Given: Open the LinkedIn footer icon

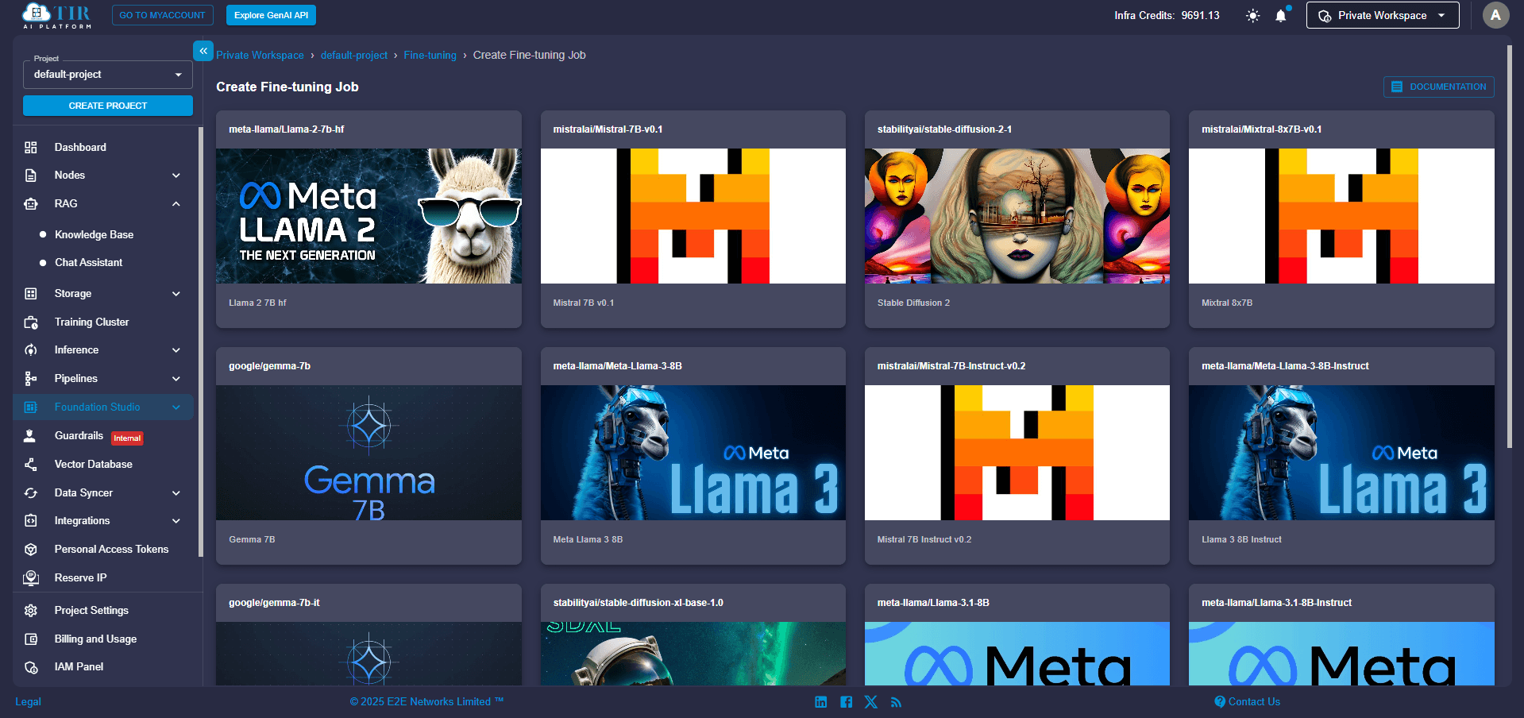Looking at the screenshot, I should pos(821,702).
